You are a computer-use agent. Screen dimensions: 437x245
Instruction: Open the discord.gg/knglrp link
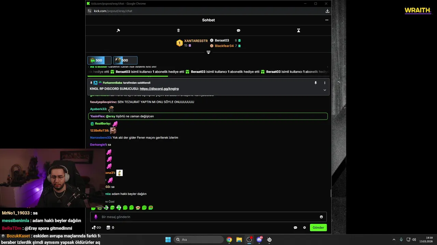click(159, 89)
